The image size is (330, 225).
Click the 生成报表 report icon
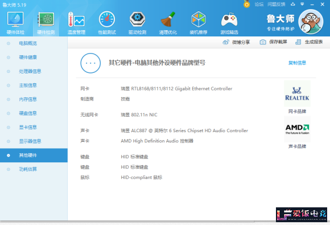(x=298, y=42)
